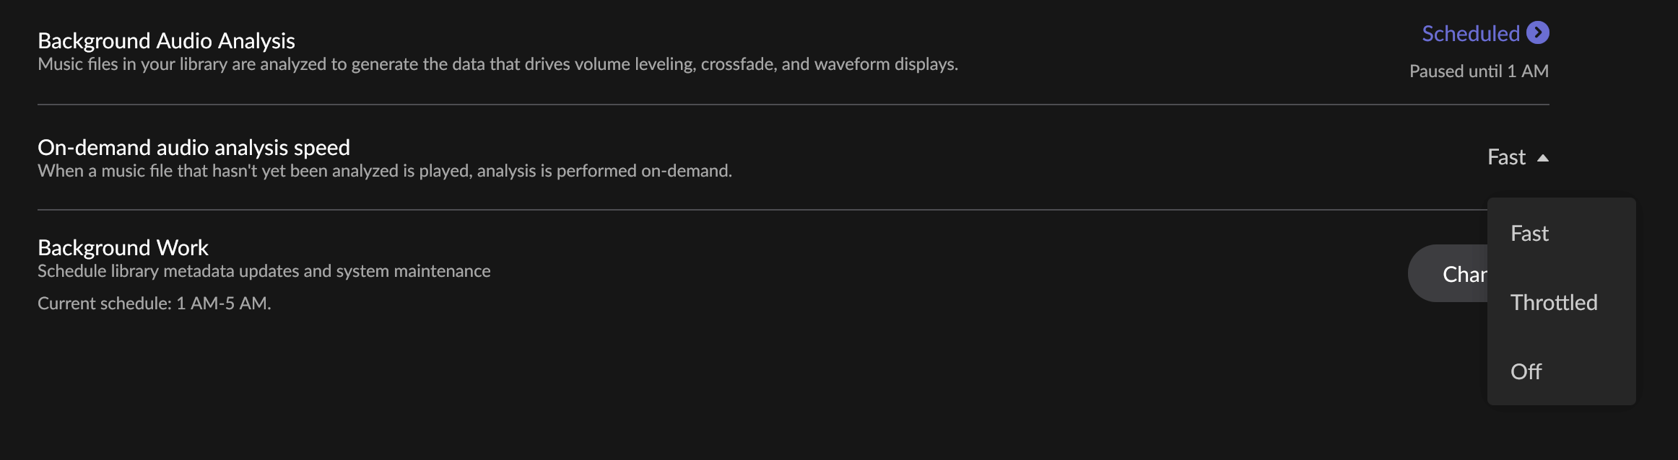Click the Background Audio Analysis heading
Image resolution: width=1678 pixels, height=460 pixels.
(x=166, y=41)
